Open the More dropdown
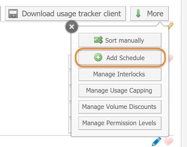This screenshot has height=147, width=187. pyautogui.click(x=149, y=14)
